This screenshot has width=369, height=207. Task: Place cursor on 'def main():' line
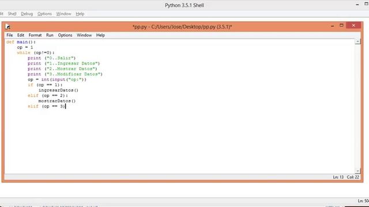[21, 42]
